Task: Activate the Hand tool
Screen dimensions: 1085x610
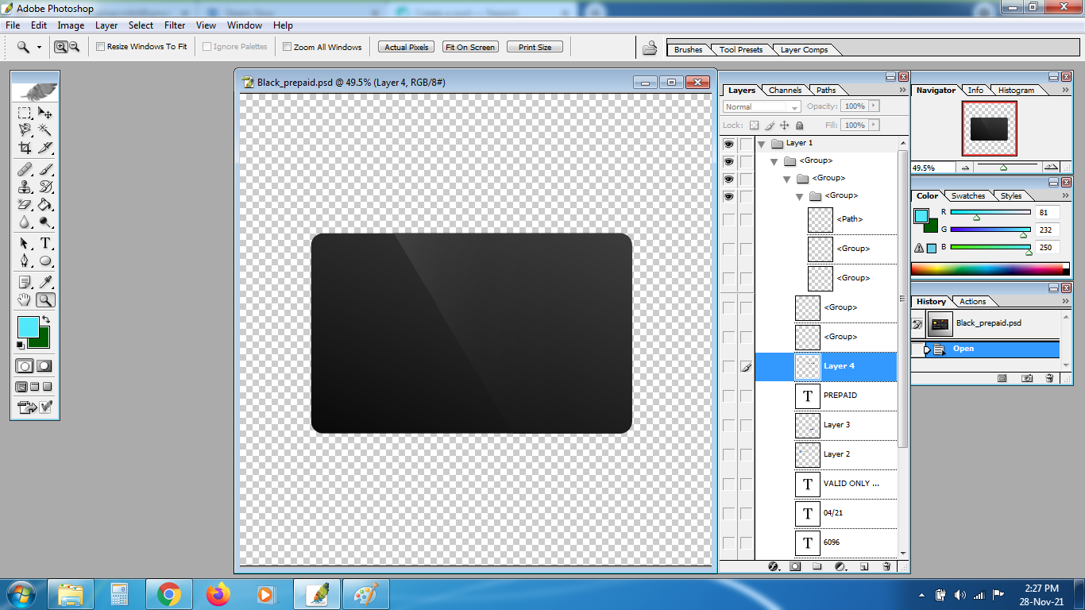Action: point(25,300)
